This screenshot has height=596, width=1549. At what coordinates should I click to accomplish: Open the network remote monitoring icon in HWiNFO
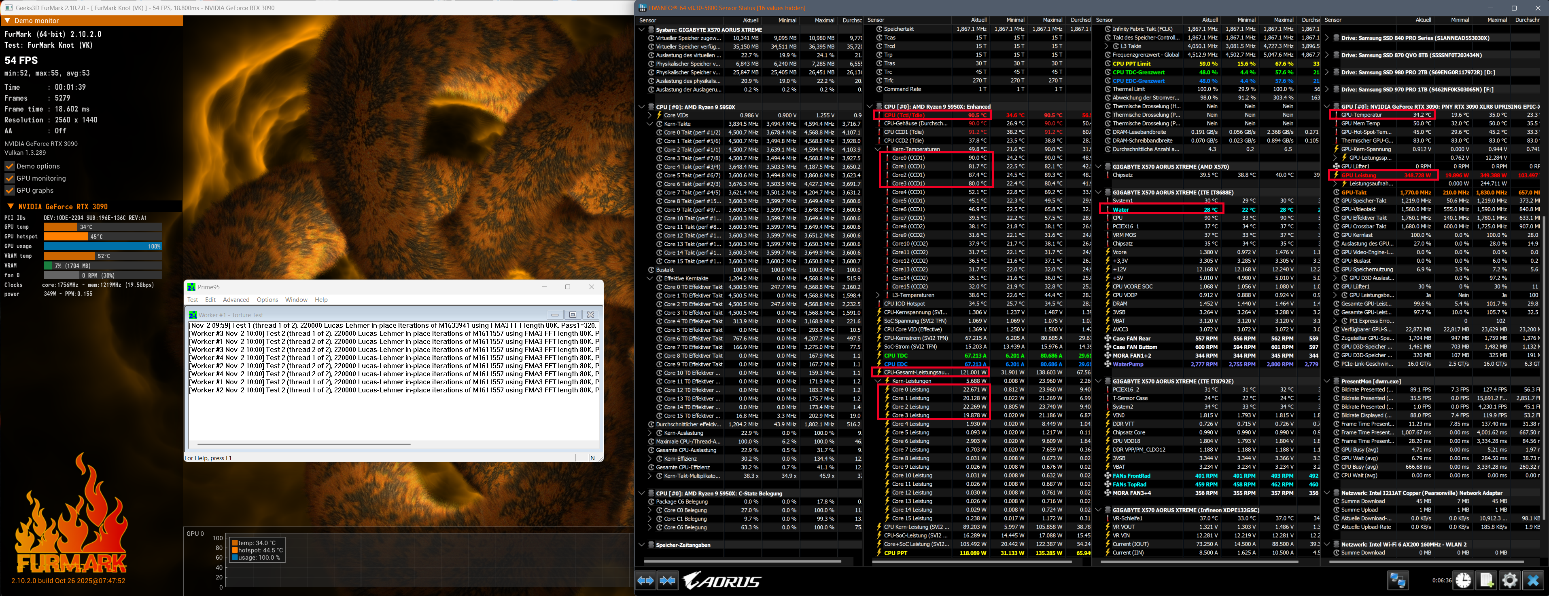[1398, 580]
